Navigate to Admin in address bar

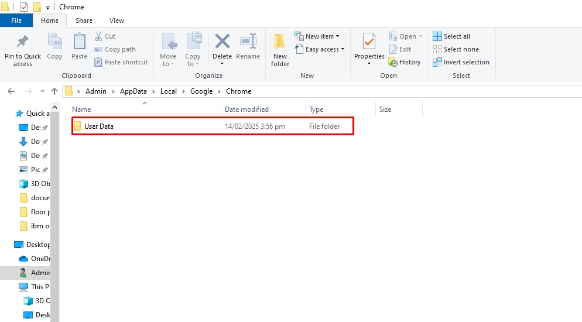(x=96, y=91)
